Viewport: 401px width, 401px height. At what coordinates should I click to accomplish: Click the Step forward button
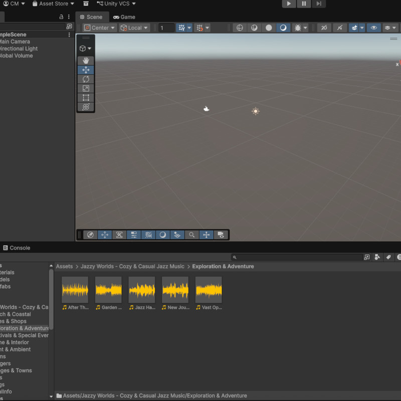click(x=319, y=4)
